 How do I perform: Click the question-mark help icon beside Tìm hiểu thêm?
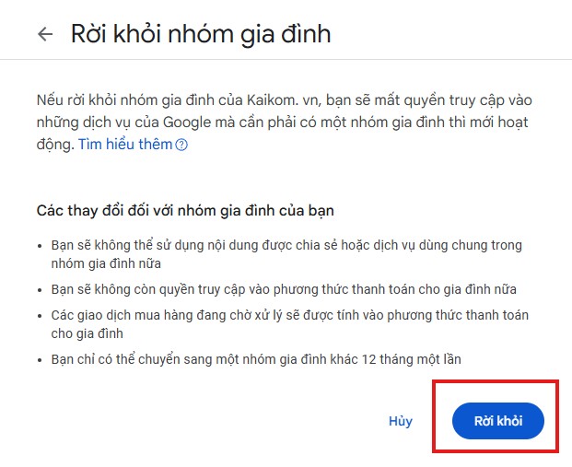pyautogui.click(x=181, y=146)
